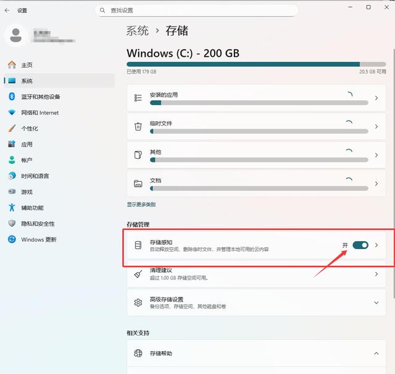The image size is (395, 374).
Task: Click the 超过 1.00 GB 存储空间可用 text
Action: (179, 278)
